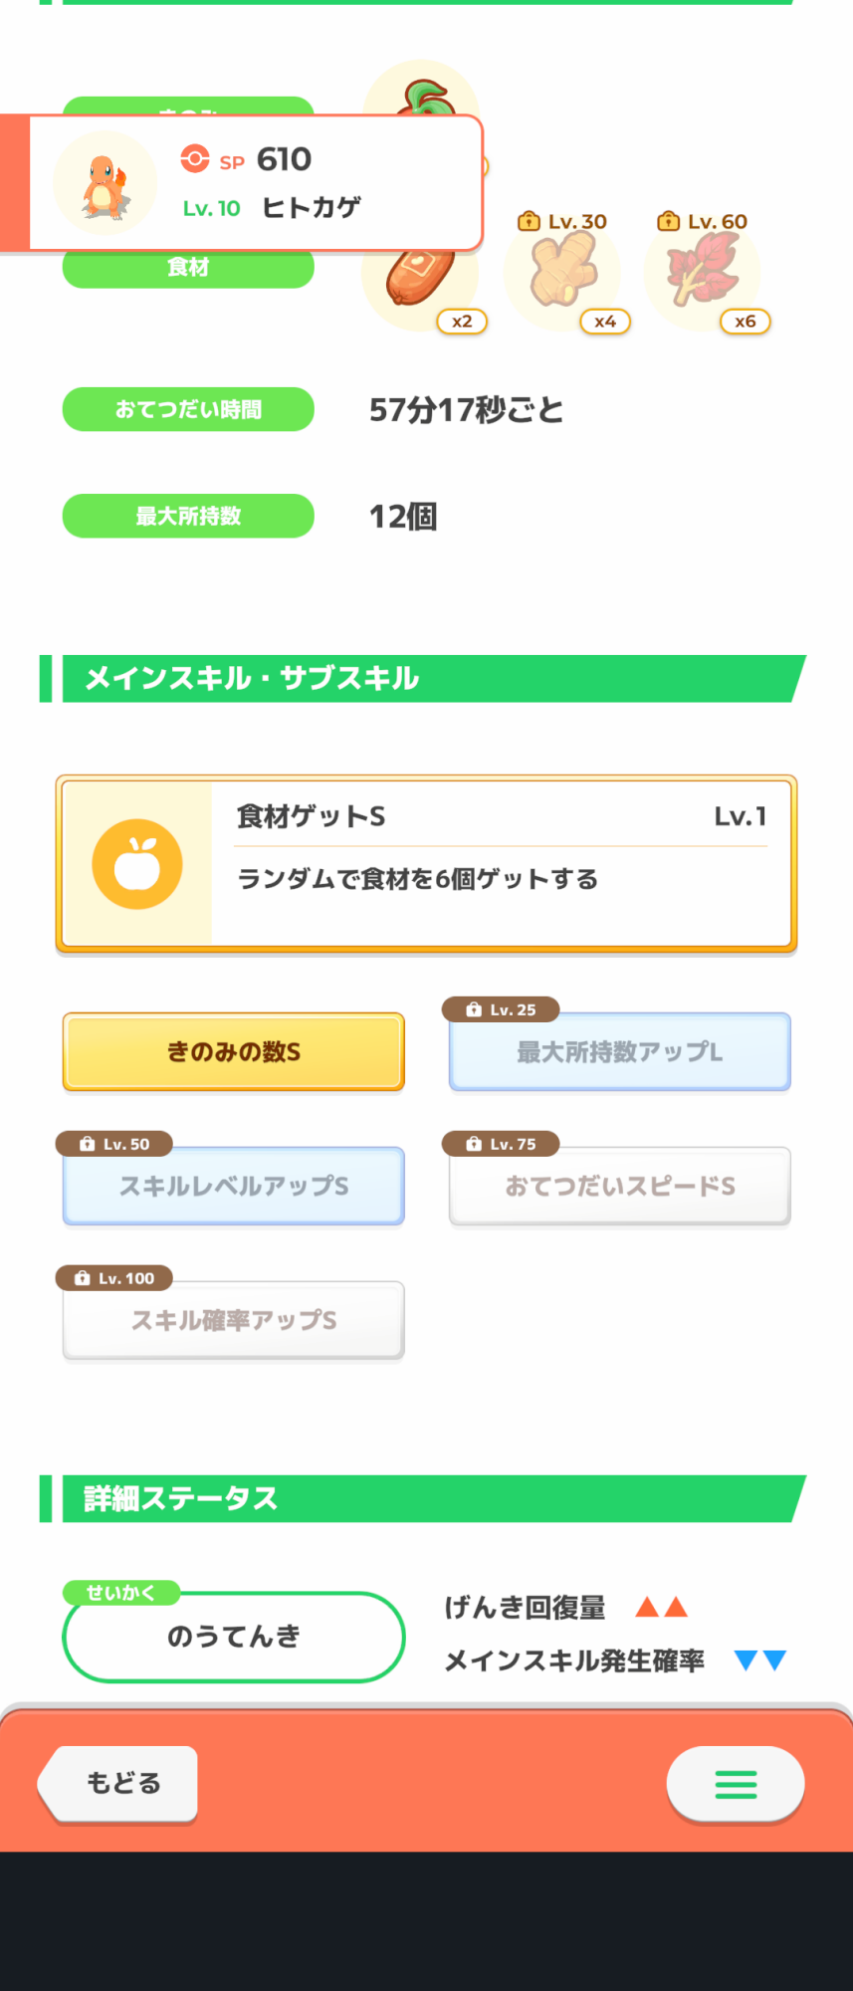Viewport: 853px width, 1991px height.
Task: Tap the locked 最大所持数アップL sub skill
Action: [619, 1052]
